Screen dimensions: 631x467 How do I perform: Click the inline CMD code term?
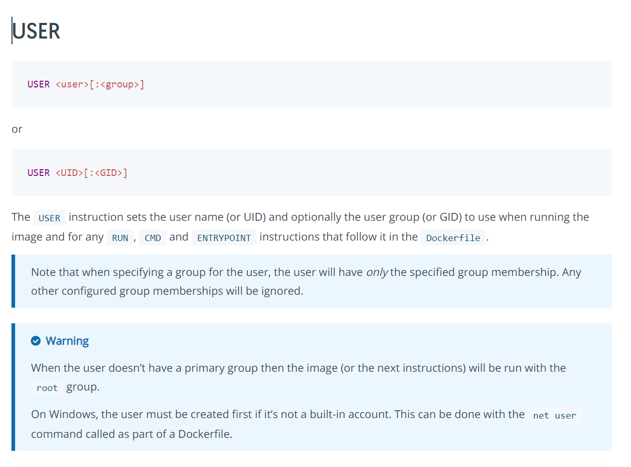click(153, 238)
